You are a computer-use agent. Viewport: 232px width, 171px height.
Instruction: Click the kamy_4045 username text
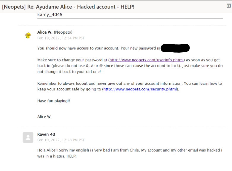(50, 15)
